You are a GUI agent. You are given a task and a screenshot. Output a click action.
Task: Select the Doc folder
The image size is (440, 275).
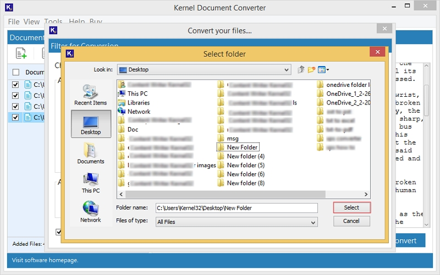(x=128, y=129)
